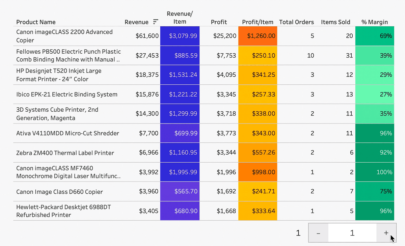Viewport: 405px width, 246px height.
Task: Click the Profit/Item column header
Action: pos(258,22)
